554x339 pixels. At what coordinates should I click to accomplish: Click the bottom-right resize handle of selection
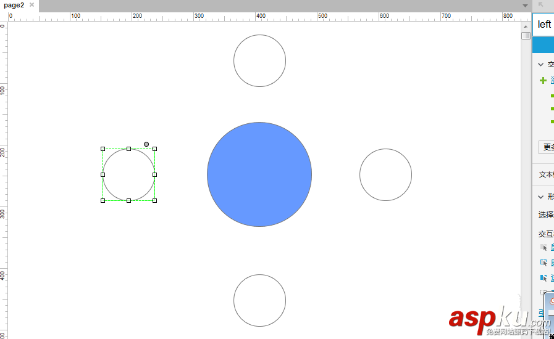click(155, 201)
